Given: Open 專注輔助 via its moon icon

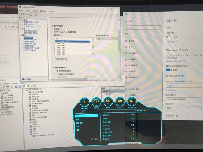Looking at the screenshot, I should click(125, 59).
